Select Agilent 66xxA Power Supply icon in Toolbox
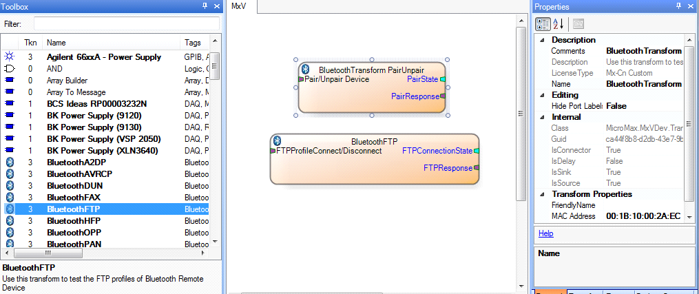The image size is (699, 294). [x=10, y=56]
